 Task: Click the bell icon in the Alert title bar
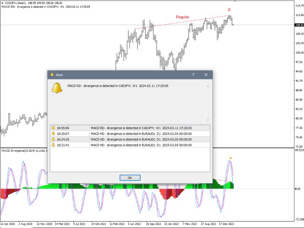52,75
